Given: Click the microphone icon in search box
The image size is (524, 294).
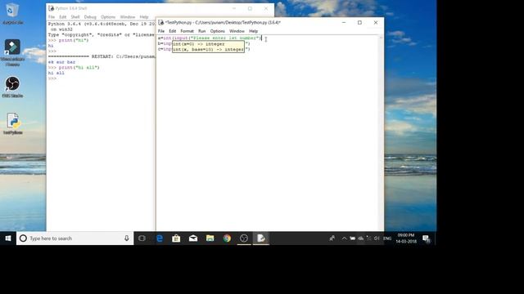Looking at the screenshot, I should (x=127, y=238).
